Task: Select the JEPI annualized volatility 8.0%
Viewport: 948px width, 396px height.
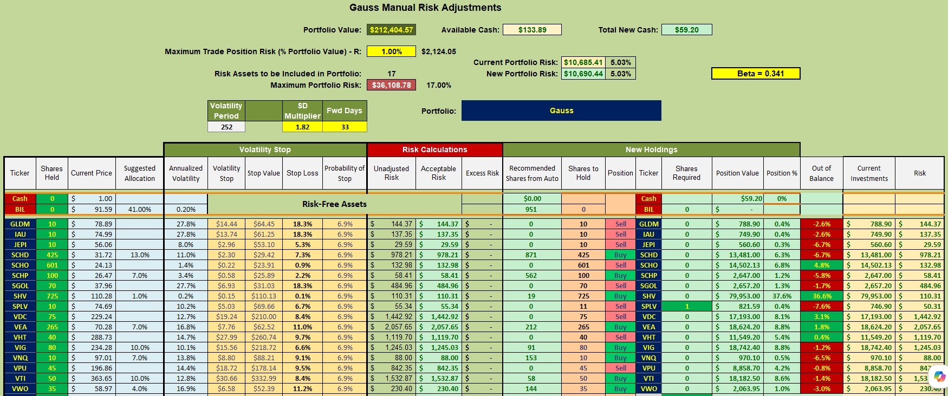Action: [186, 244]
